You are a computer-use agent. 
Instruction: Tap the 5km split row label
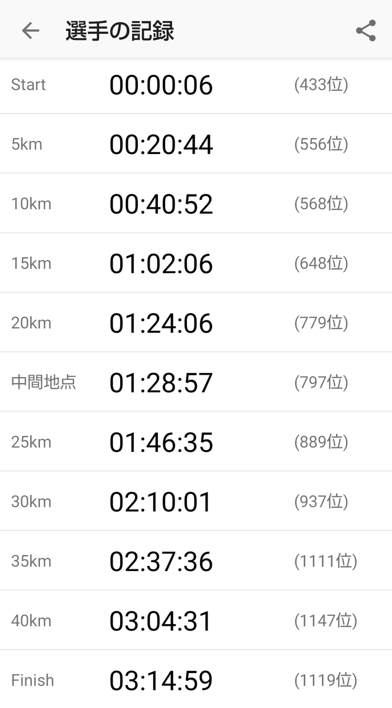click(27, 145)
